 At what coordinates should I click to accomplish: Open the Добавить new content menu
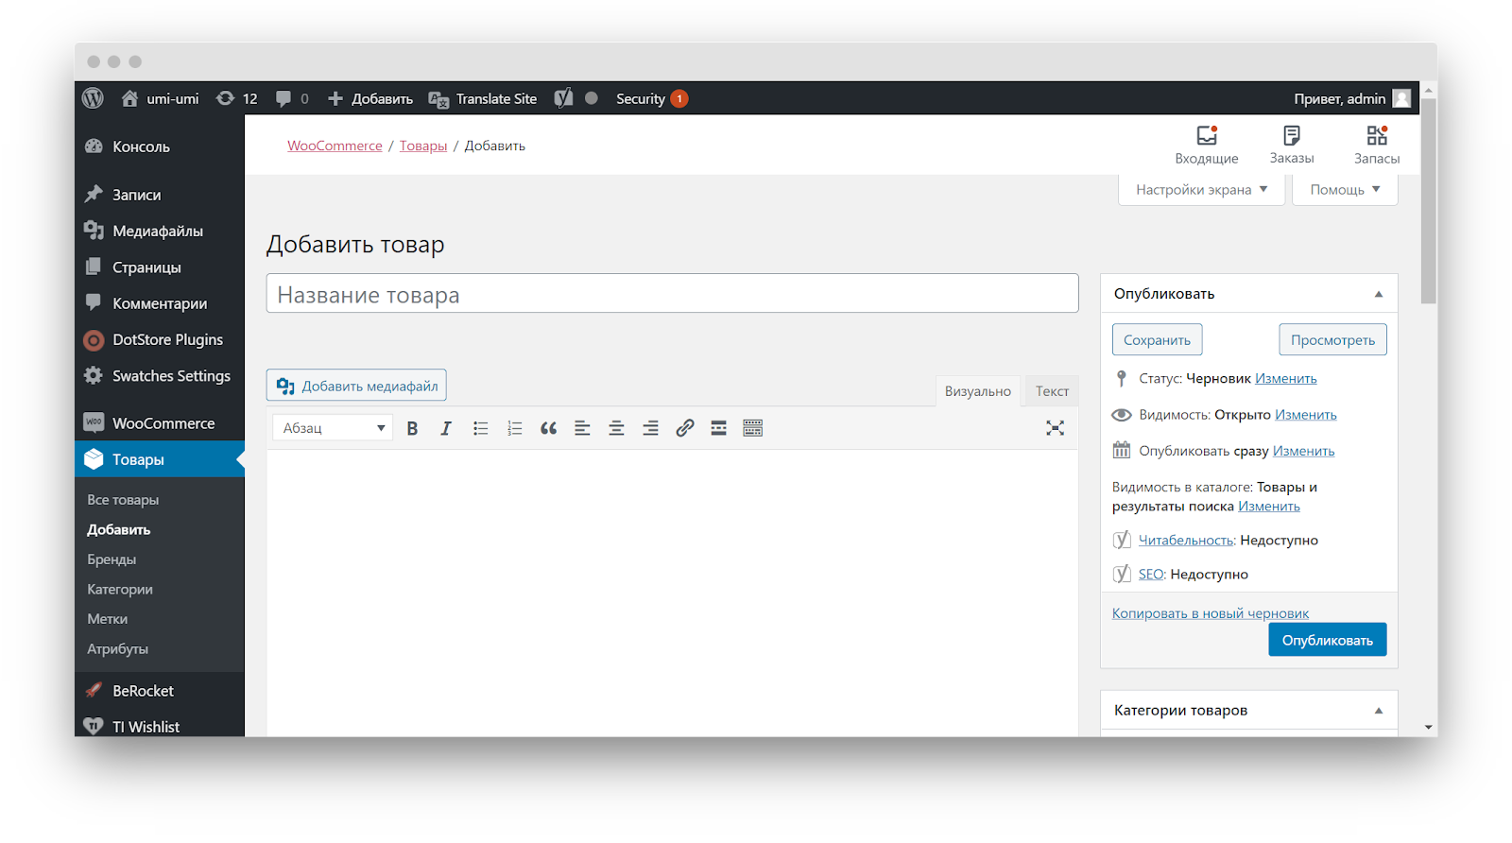370,98
